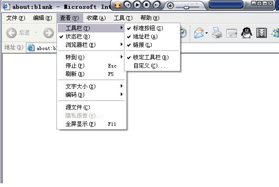Skip to the previous track in player
Image resolution: width=279 pixels, height=187 pixels.
128,5
